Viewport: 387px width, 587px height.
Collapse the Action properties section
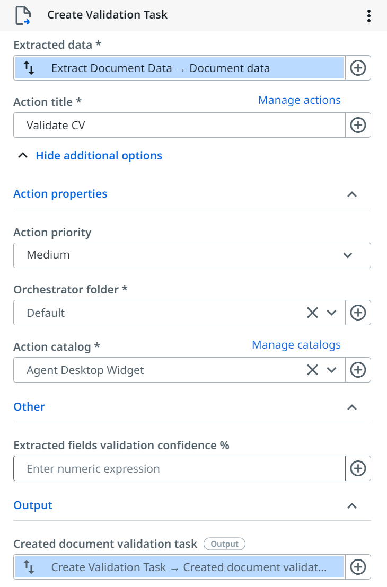point(351,194)
